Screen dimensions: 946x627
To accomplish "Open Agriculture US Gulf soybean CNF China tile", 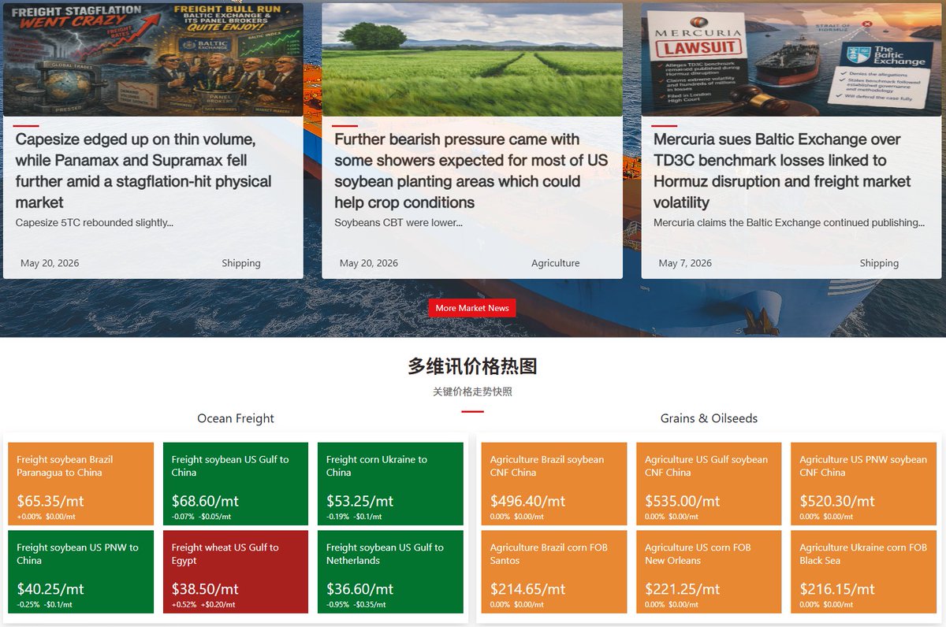I will [x=709, y=484].
